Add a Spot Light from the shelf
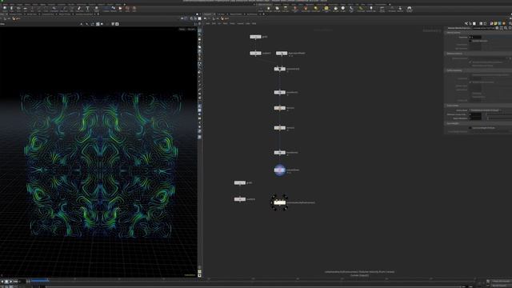Screen dimensions: 512x288 click(277, 9)
